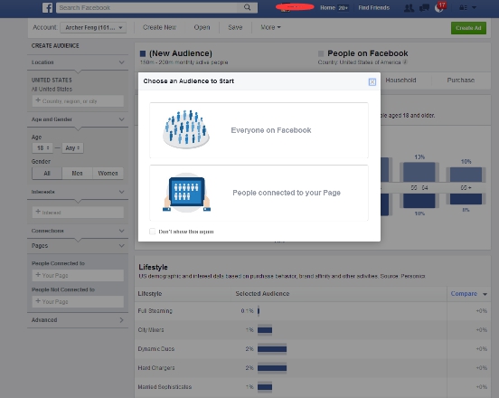Image resolution: width=499 pixels, height=398 pixels.
Task: Click the search magnifier icon
Action: tap(248, 7)
